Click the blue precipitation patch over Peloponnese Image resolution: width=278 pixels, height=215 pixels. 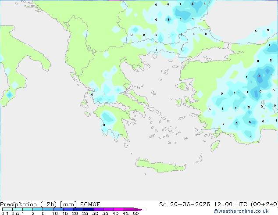[x=107, y=117]
